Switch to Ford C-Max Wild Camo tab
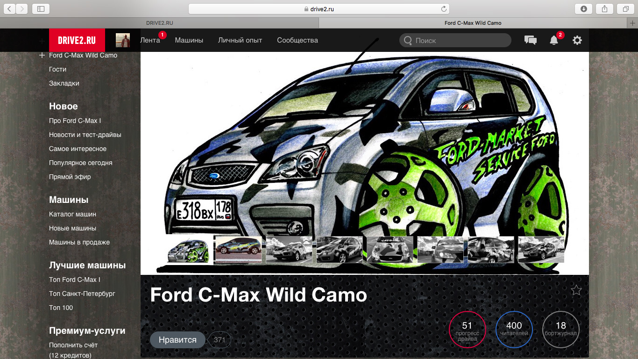Viewport: 638px width, 359px height. tap(473, 23)
